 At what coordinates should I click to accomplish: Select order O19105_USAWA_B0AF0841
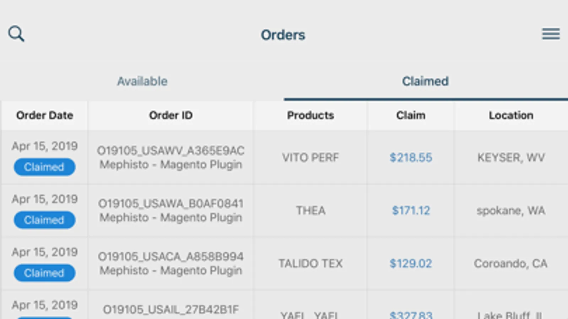171,204
